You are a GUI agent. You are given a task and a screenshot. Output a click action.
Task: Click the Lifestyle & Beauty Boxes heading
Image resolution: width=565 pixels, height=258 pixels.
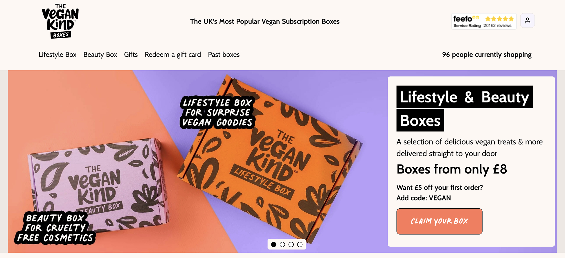(x=464, y=108)
